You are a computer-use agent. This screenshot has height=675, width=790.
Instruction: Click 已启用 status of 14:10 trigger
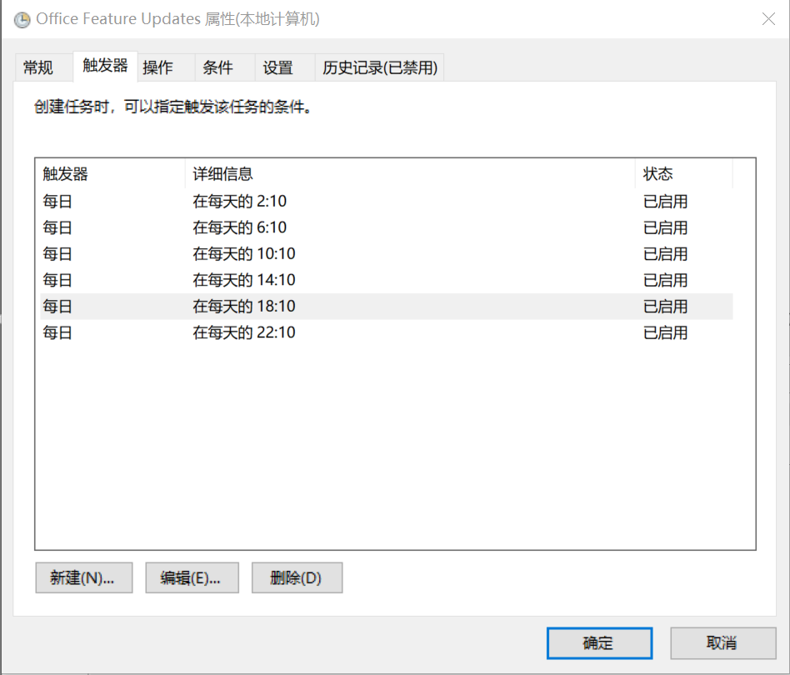point(665,280)
